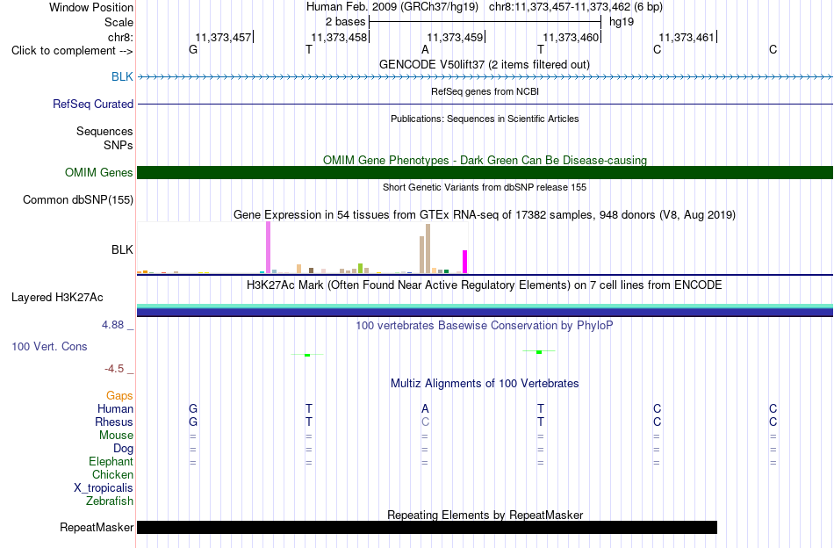
Task: Click the Window Position label
Action: (x=91, y=7)
